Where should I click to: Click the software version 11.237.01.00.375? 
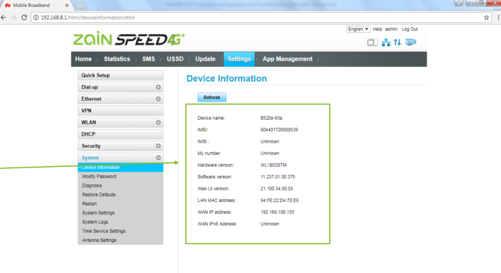coord(278,177)
